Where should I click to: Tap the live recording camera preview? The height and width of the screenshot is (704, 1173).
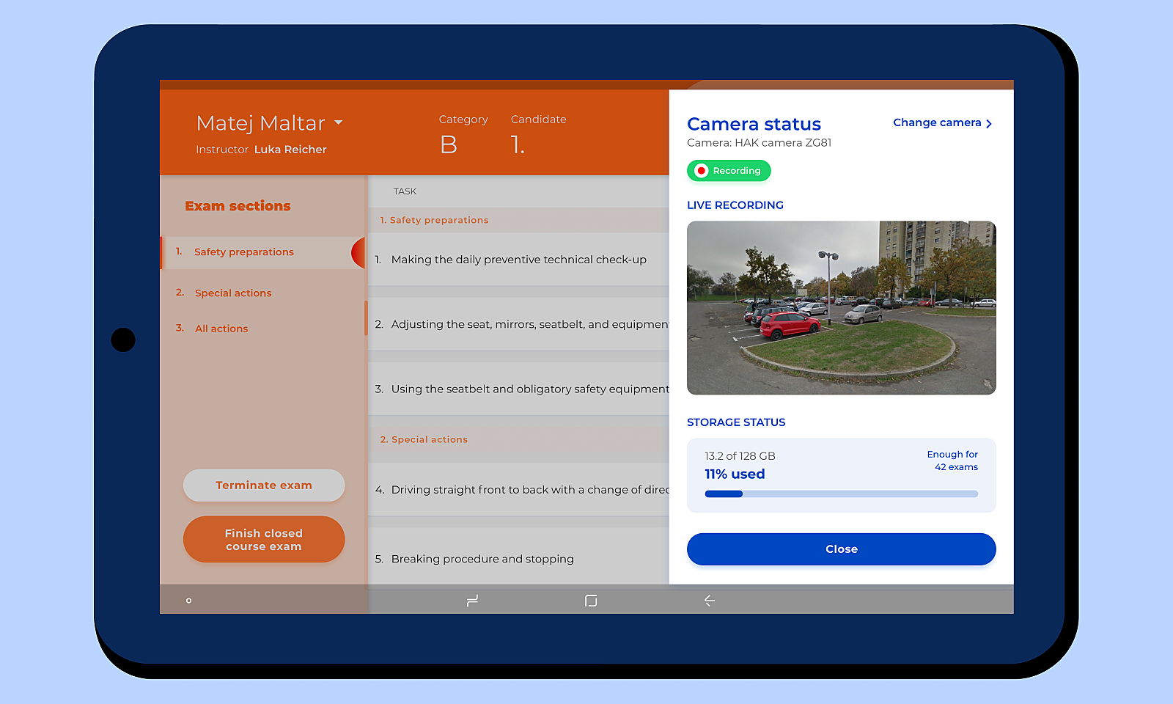point(841,308)
